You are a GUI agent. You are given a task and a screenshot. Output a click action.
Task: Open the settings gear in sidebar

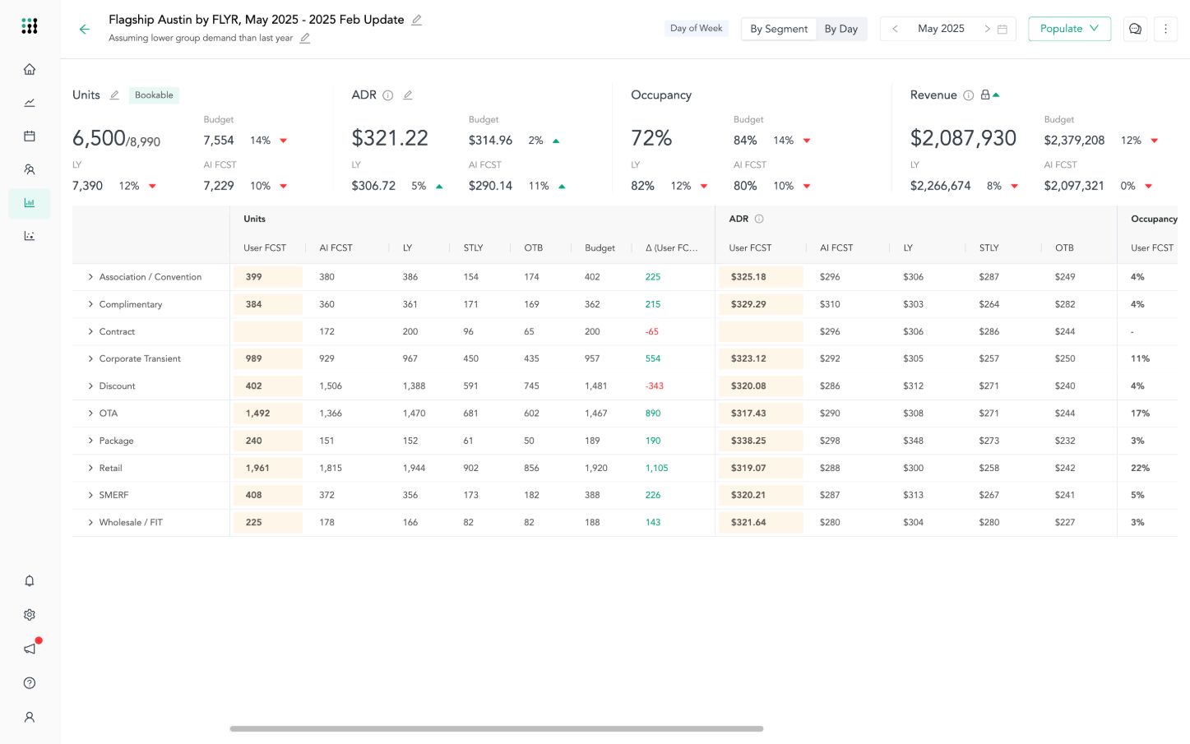click(x=30, y=615)
